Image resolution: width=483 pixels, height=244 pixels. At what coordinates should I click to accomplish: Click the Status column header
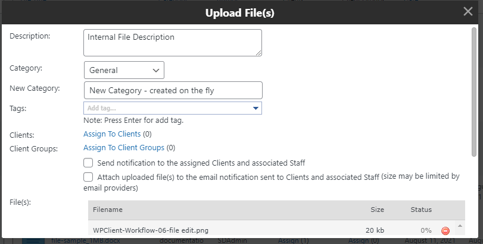tap(421, 210)
